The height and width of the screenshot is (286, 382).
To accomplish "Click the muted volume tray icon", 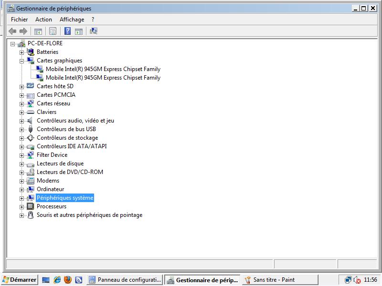I will (357, 280).
